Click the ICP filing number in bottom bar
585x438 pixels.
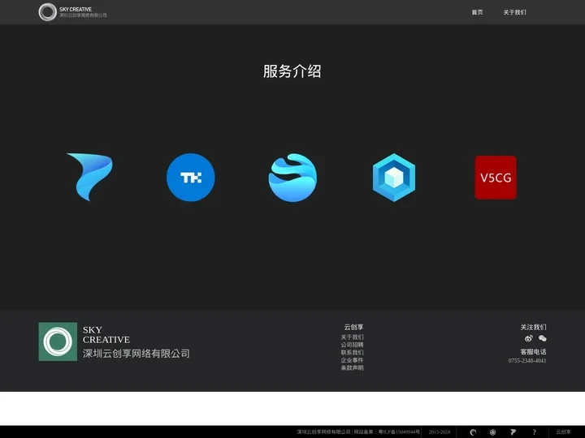coord(399,432)
